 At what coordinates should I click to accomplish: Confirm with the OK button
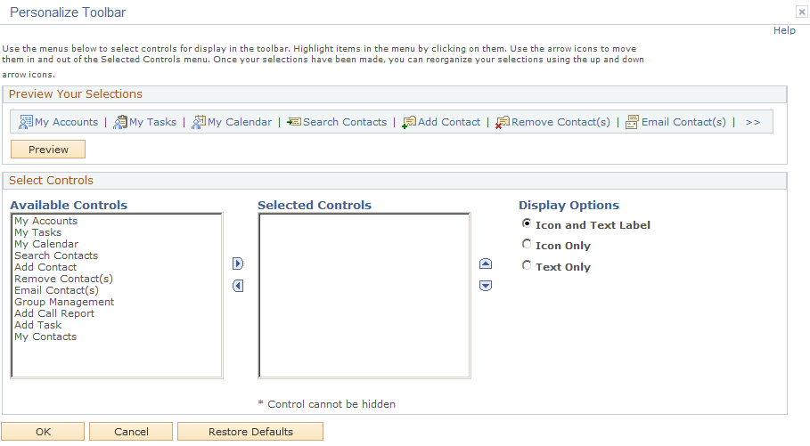[43, 432]
